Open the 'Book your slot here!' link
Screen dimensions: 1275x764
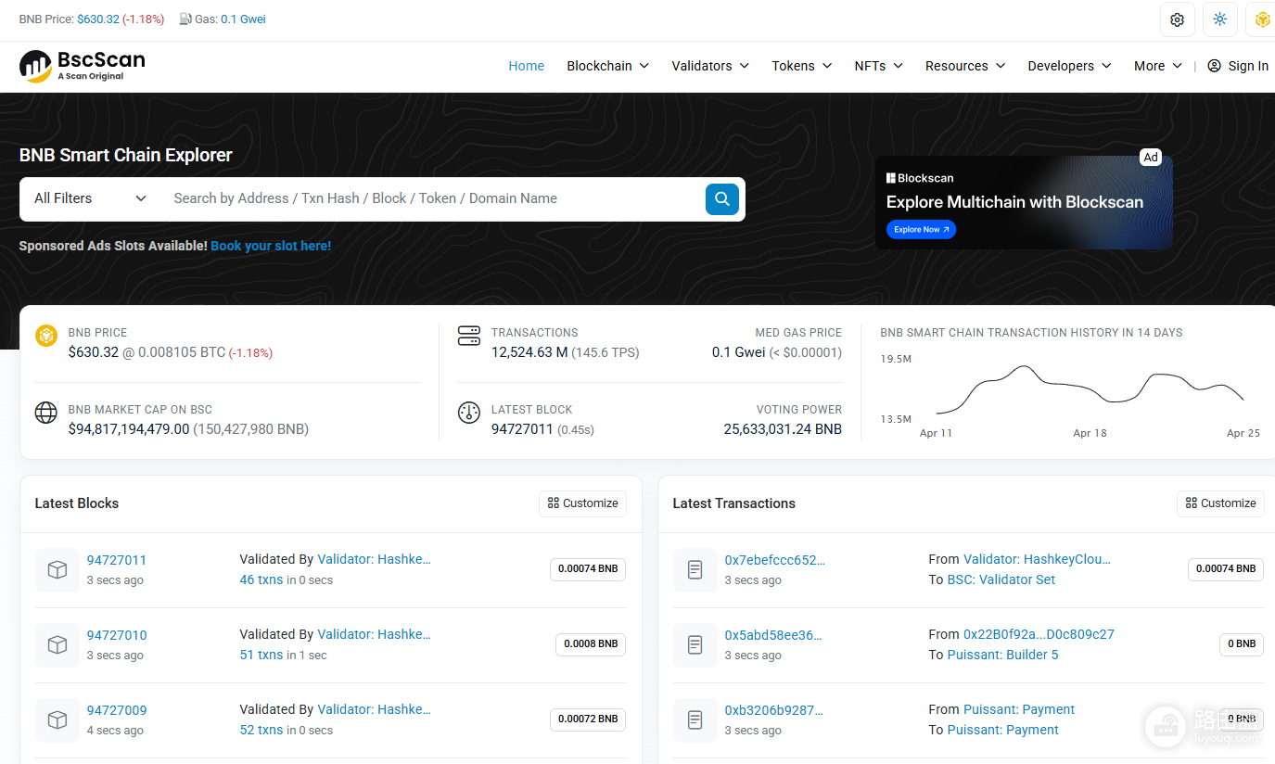click(271, 246)
